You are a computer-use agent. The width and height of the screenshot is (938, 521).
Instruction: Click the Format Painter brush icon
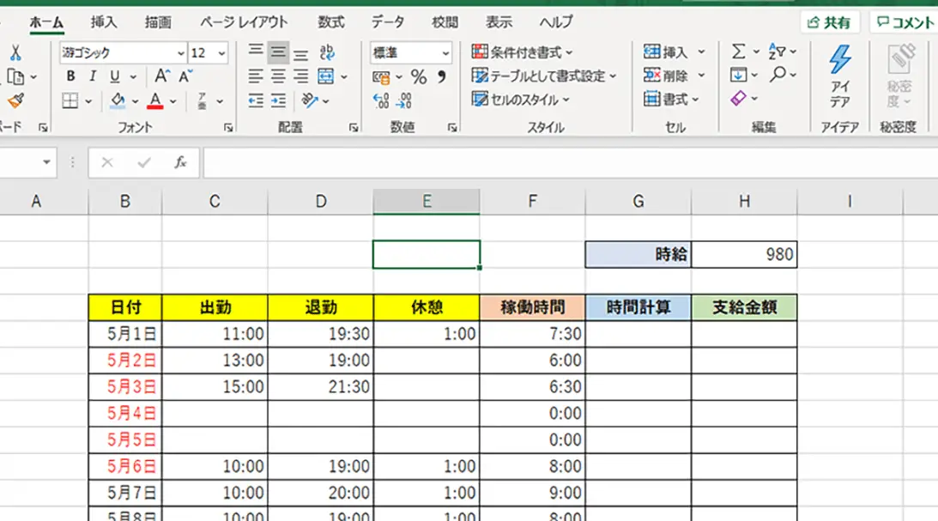pos(15,101)
